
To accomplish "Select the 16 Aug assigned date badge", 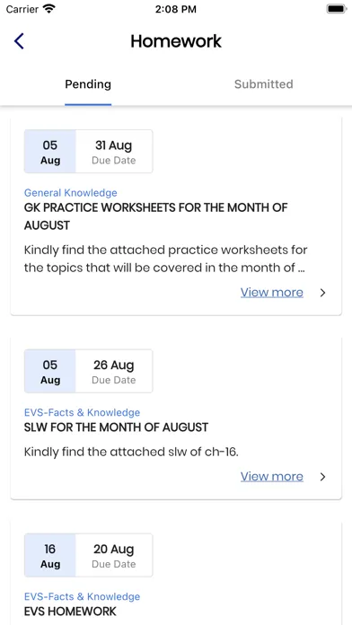I will (49, 555).
